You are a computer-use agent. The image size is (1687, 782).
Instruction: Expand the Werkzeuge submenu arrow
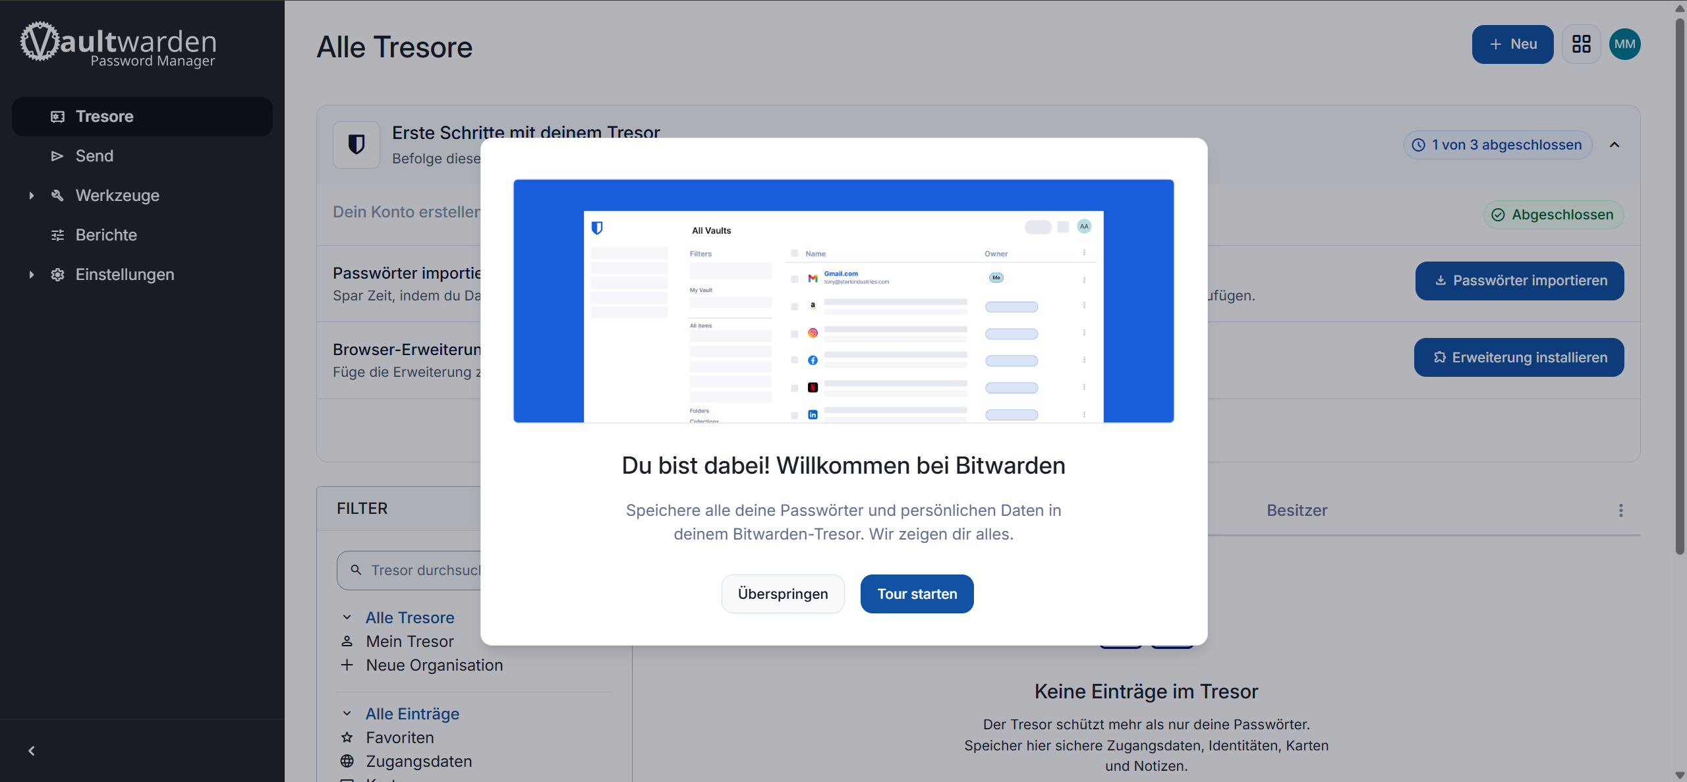[32, 196]
